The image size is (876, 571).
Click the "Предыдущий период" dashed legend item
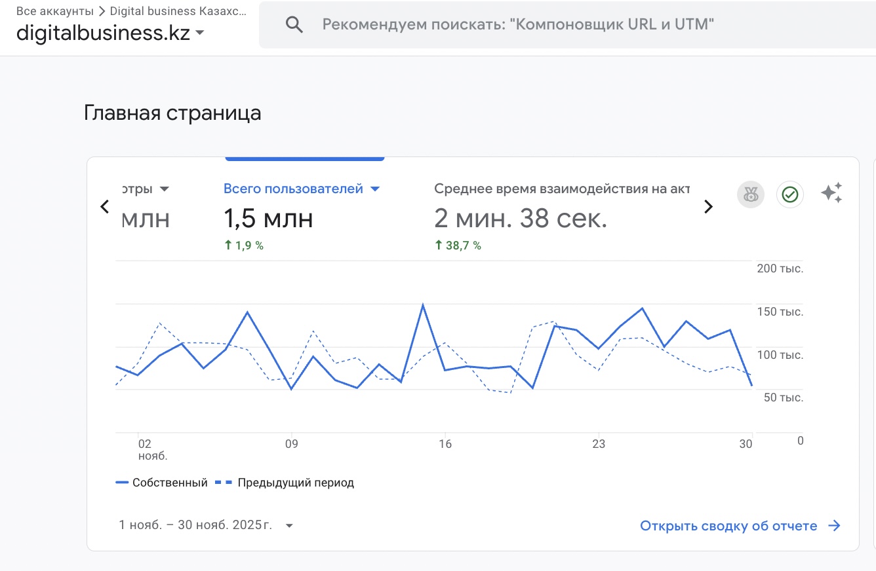click(287, 483)
